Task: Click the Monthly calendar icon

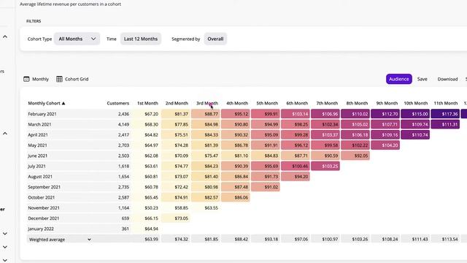Action: (x=26, y=79)
